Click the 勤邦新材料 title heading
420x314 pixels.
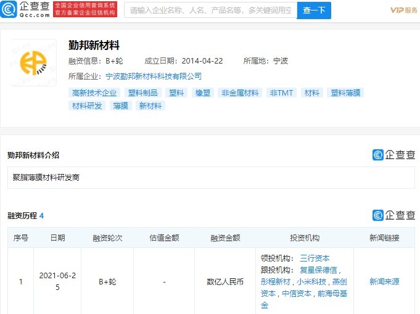point(94,45)
